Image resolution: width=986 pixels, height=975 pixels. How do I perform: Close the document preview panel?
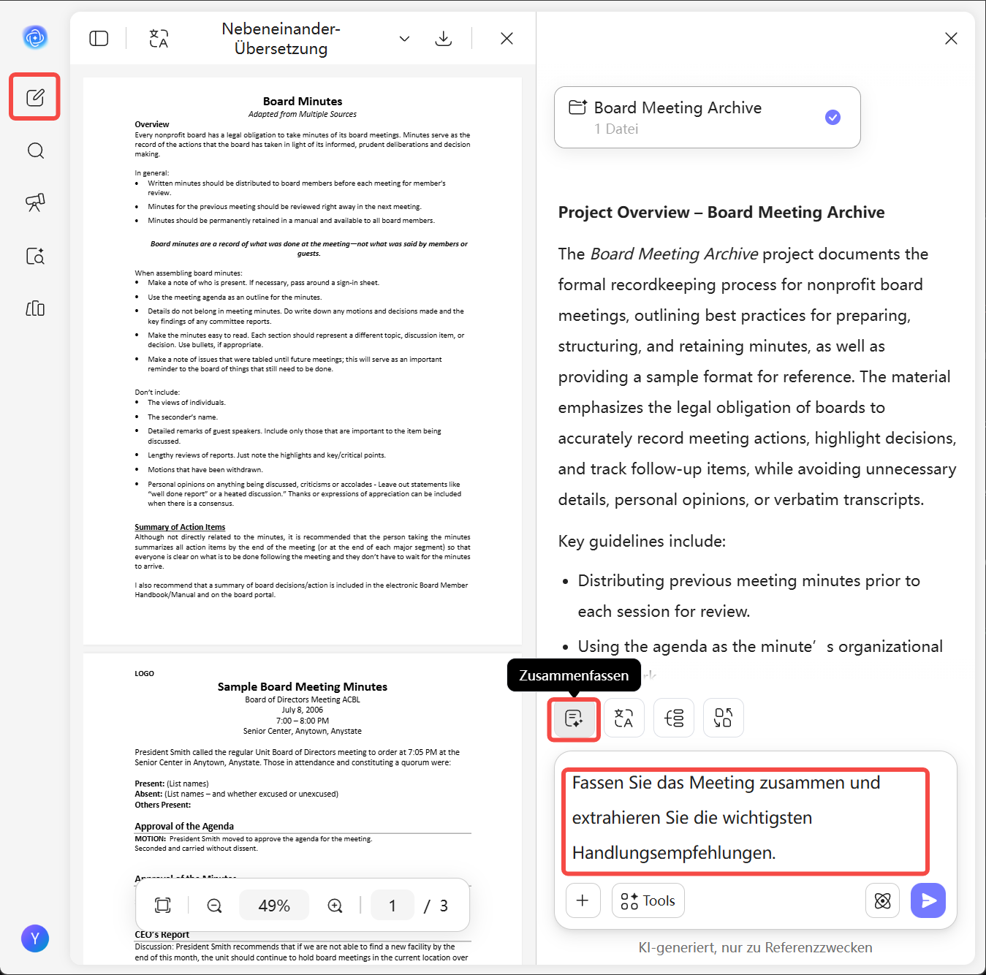pos(507,39)
